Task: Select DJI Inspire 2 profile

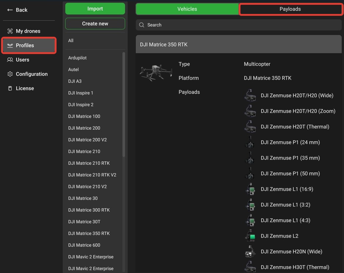Action: (x=81, y=105)
